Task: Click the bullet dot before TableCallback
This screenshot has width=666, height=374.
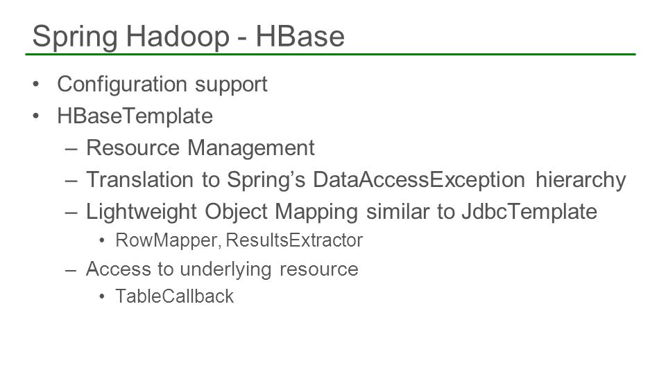Action: [x=102, y=296]
